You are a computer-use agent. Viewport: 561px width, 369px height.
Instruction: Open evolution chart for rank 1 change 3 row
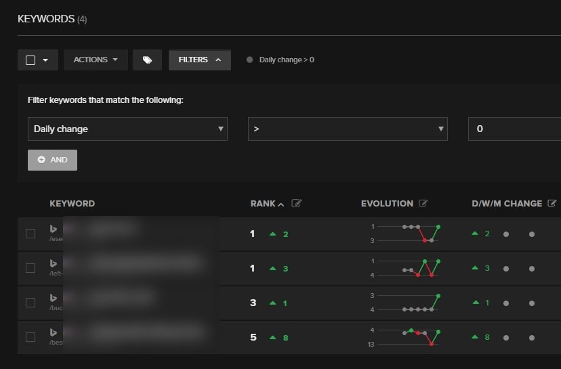pyautogui.click(x=405, y=268)
